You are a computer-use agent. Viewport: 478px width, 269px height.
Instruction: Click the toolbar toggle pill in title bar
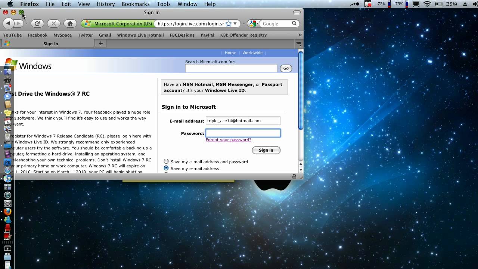pos(297,12)
